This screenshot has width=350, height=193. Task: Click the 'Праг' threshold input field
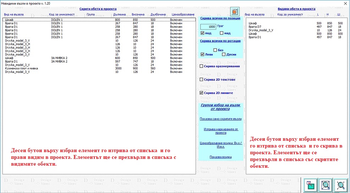pos(208,27)
